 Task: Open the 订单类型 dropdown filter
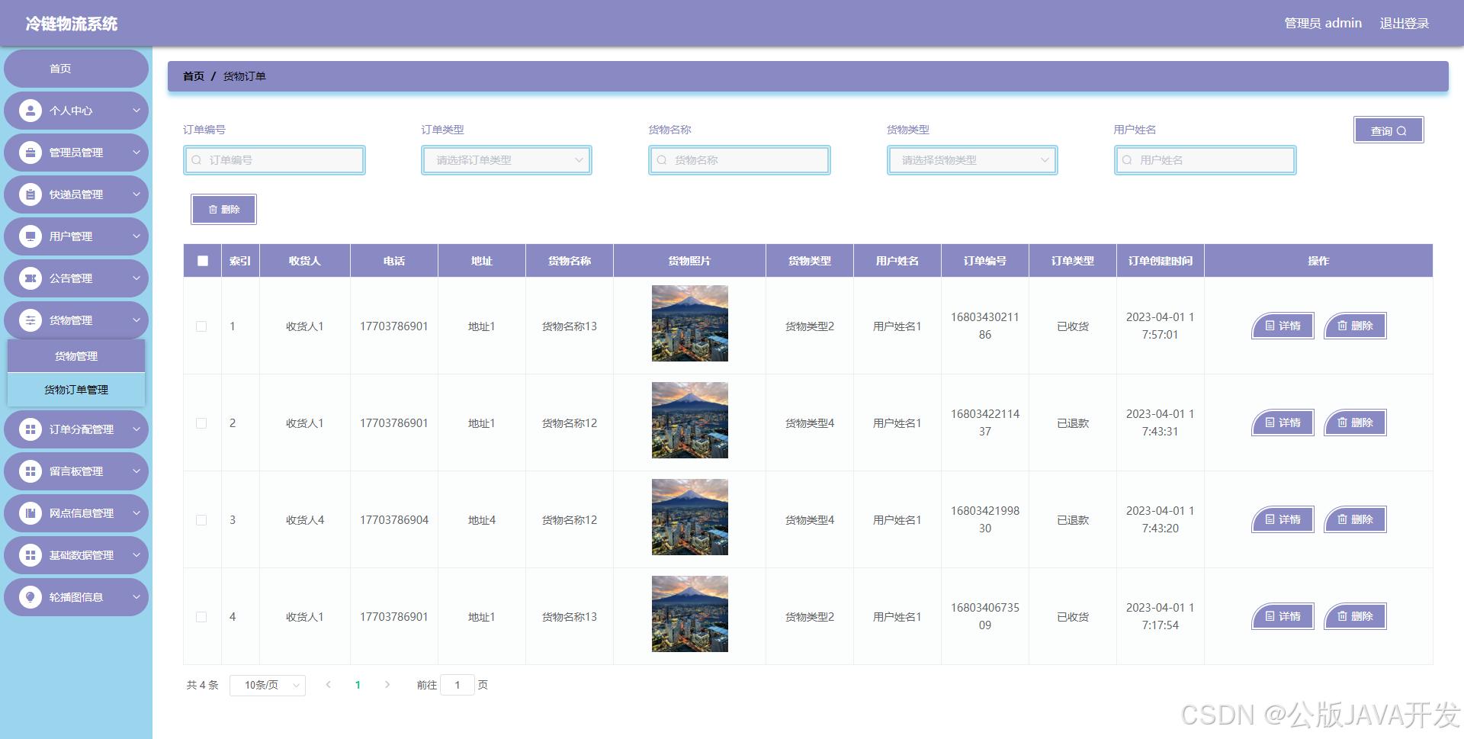click(x=506, y=160)
